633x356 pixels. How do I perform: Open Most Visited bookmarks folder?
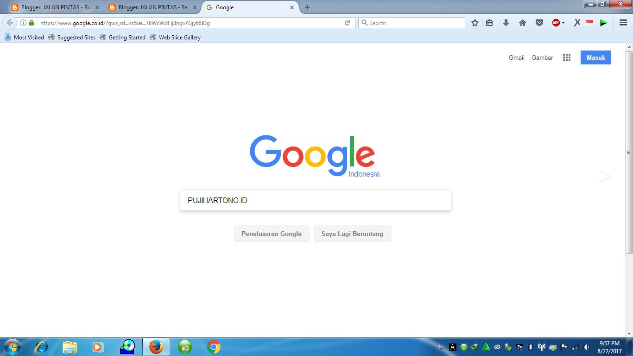pos(24,38)
